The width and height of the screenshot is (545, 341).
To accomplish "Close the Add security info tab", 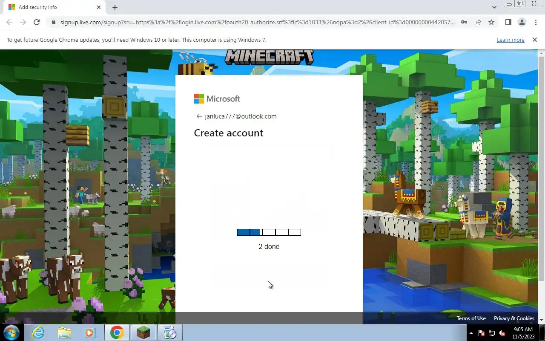I will (x=99, y=7).
